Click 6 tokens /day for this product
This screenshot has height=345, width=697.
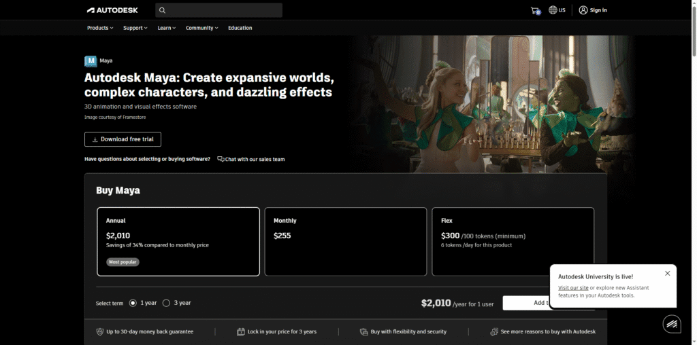476,245
